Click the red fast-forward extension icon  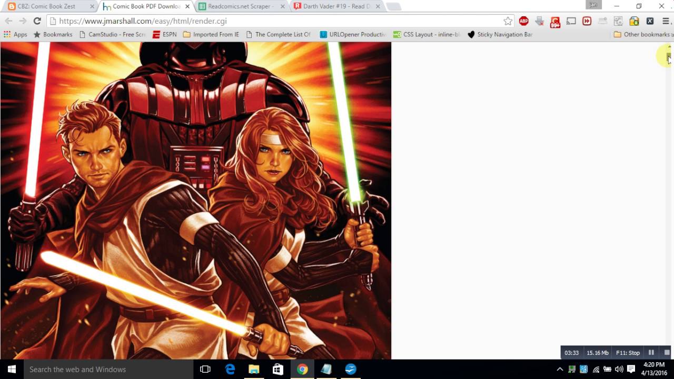587,21
